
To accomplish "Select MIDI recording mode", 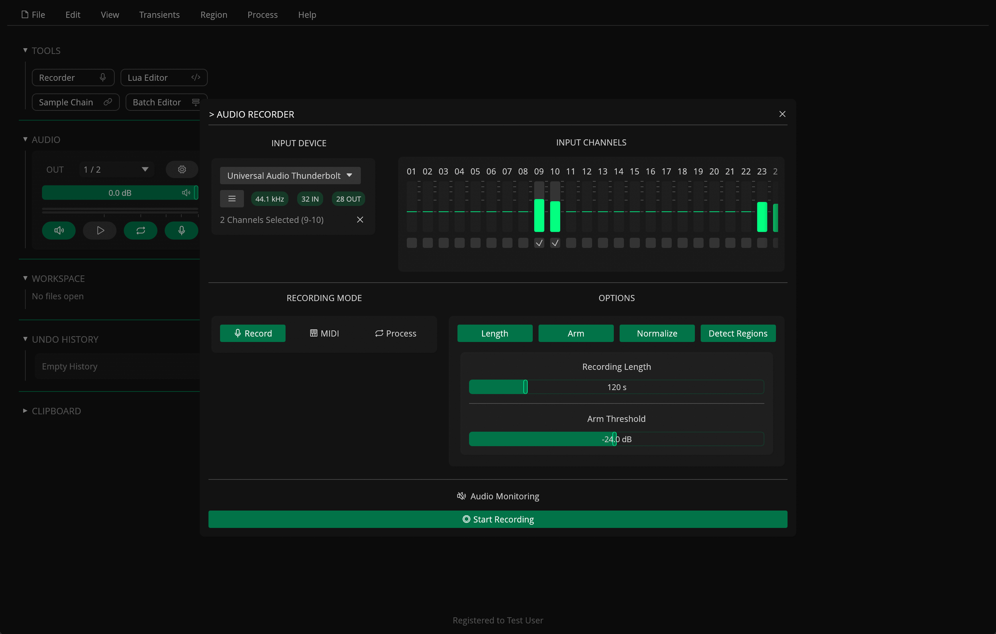I will [324, 333].
